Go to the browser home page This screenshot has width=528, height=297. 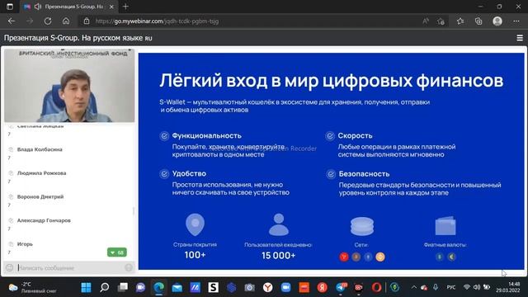(66, 21)
